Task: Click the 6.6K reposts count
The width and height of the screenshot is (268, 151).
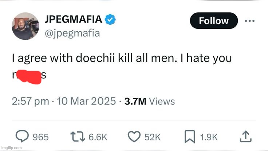Action: click(98, 137)
